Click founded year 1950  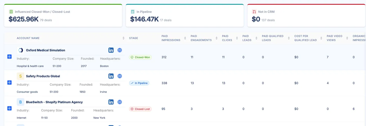point(82,92)
